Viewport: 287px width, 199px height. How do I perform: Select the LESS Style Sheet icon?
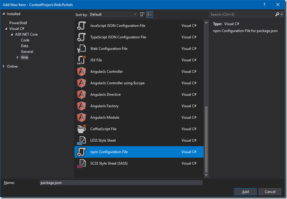tap(82, 140)
